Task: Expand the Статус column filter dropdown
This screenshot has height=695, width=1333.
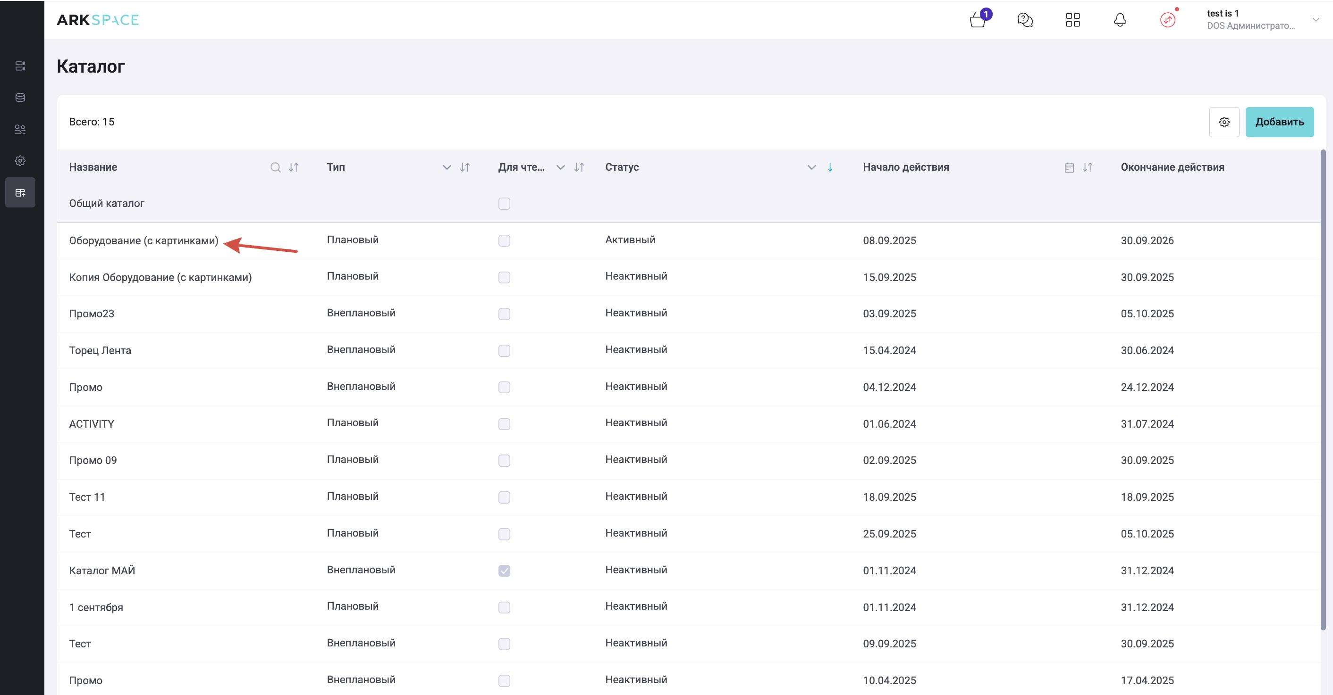Action: tap(811, 167)
